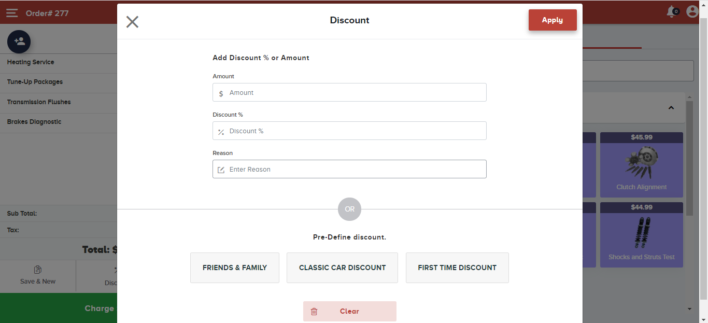The width and height of the screenshot is (708, 323).
Task: Choose the Classic Car Discount
Action: 342,268
